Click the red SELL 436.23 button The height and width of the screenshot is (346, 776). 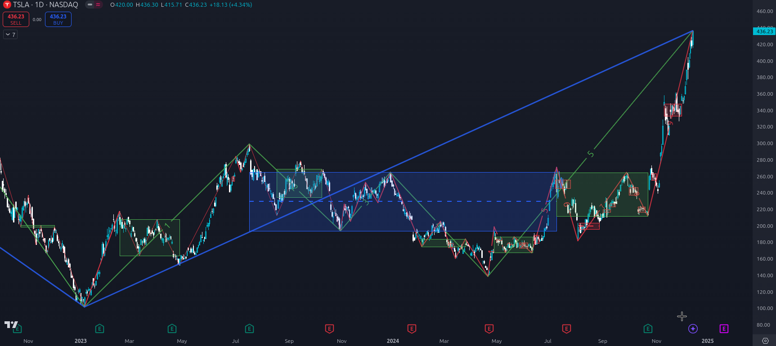coord(16,19)
